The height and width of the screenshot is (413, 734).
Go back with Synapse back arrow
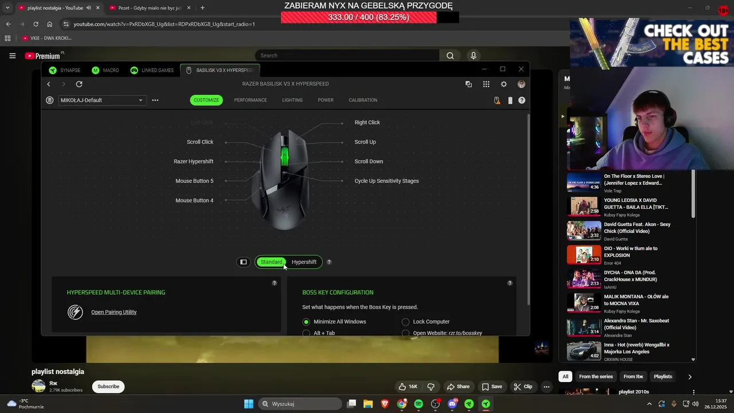point(49,84)
